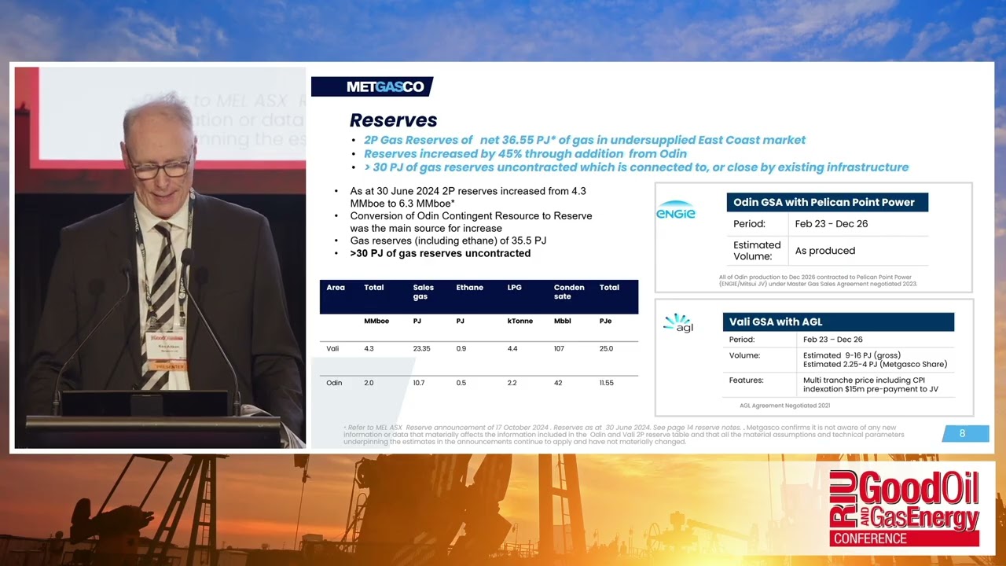The width and height of the screenshot is (1006, 566).
Task: Click the 'Vali' row label in table
Action: [x=333, y=348]
